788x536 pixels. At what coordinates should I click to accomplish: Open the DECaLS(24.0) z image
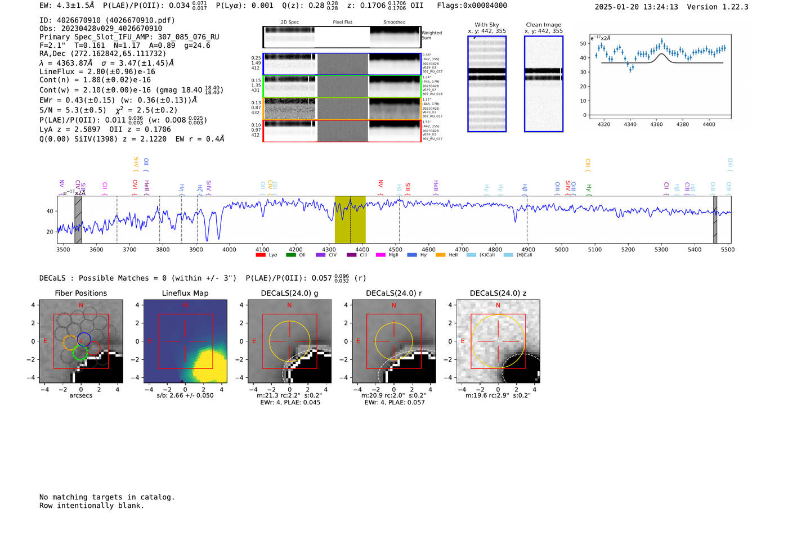[x=498, y=341]
